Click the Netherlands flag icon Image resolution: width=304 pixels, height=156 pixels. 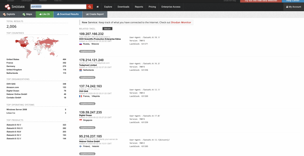(x=81, y=70)
